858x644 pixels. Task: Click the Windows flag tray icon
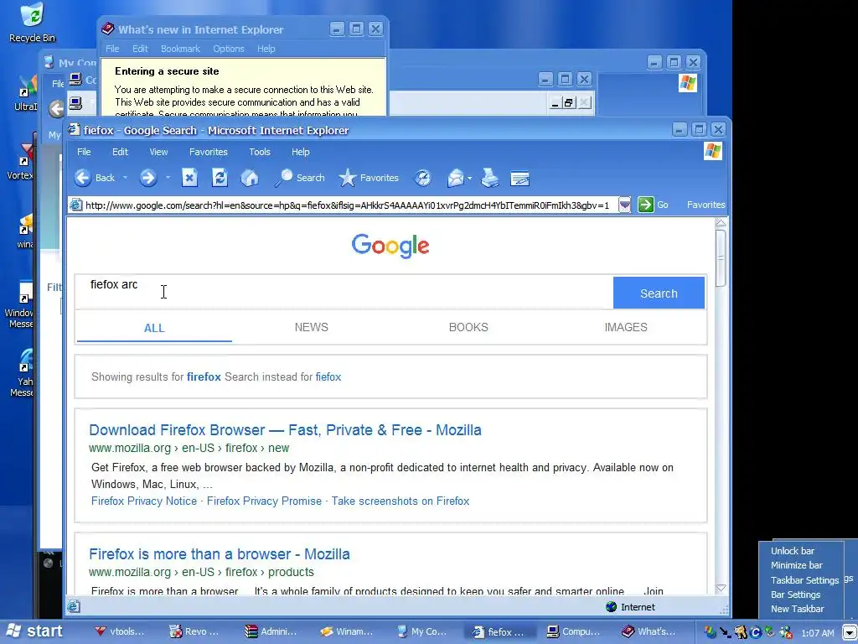[710, 632]
